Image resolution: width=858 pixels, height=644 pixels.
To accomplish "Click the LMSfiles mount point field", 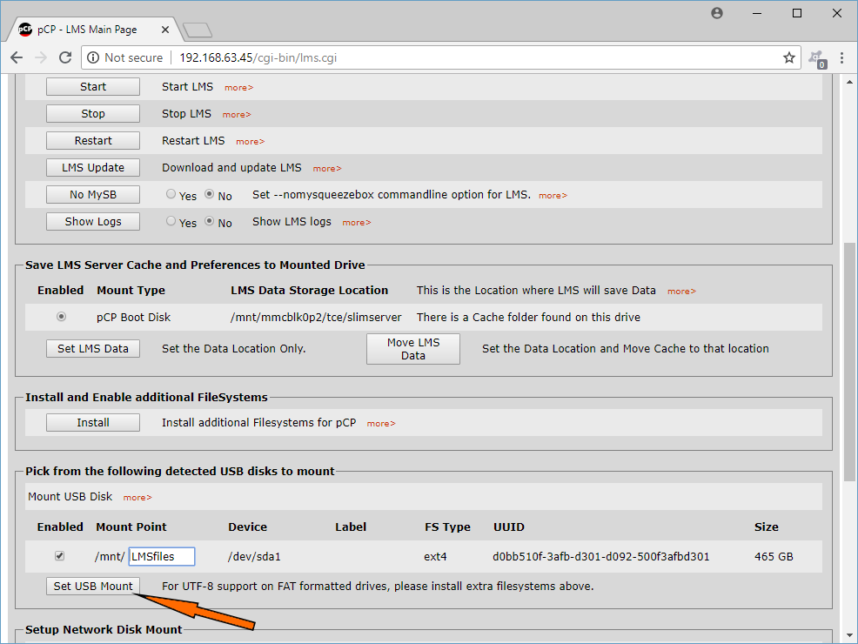I will click(162, 556).
